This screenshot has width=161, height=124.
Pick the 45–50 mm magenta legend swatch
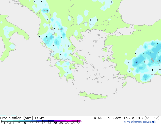(x=75, y=121)
